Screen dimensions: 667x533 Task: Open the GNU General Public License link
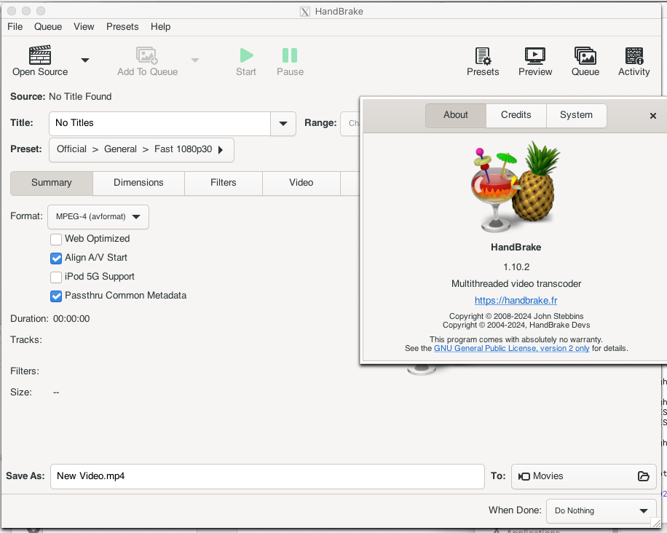click(512, 348)
